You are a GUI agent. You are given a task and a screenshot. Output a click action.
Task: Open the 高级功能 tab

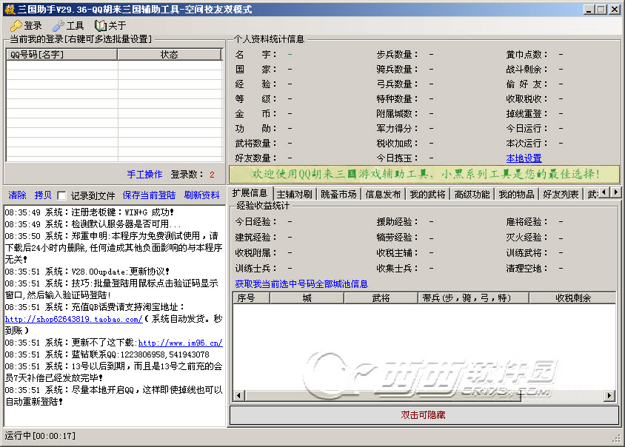[x=472, y=194]
